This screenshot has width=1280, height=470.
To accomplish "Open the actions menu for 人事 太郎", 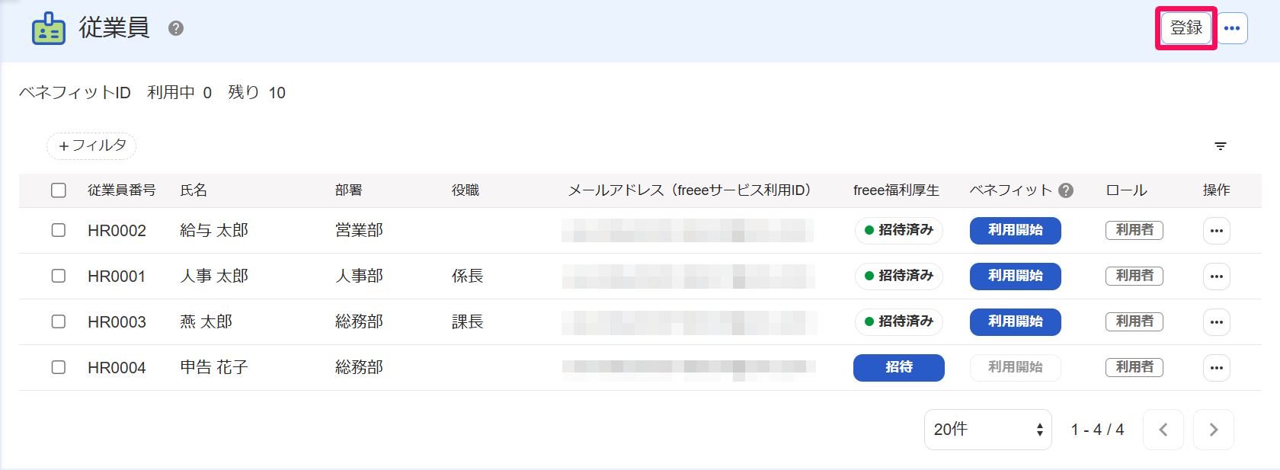I will click(x=1217, y=277).
